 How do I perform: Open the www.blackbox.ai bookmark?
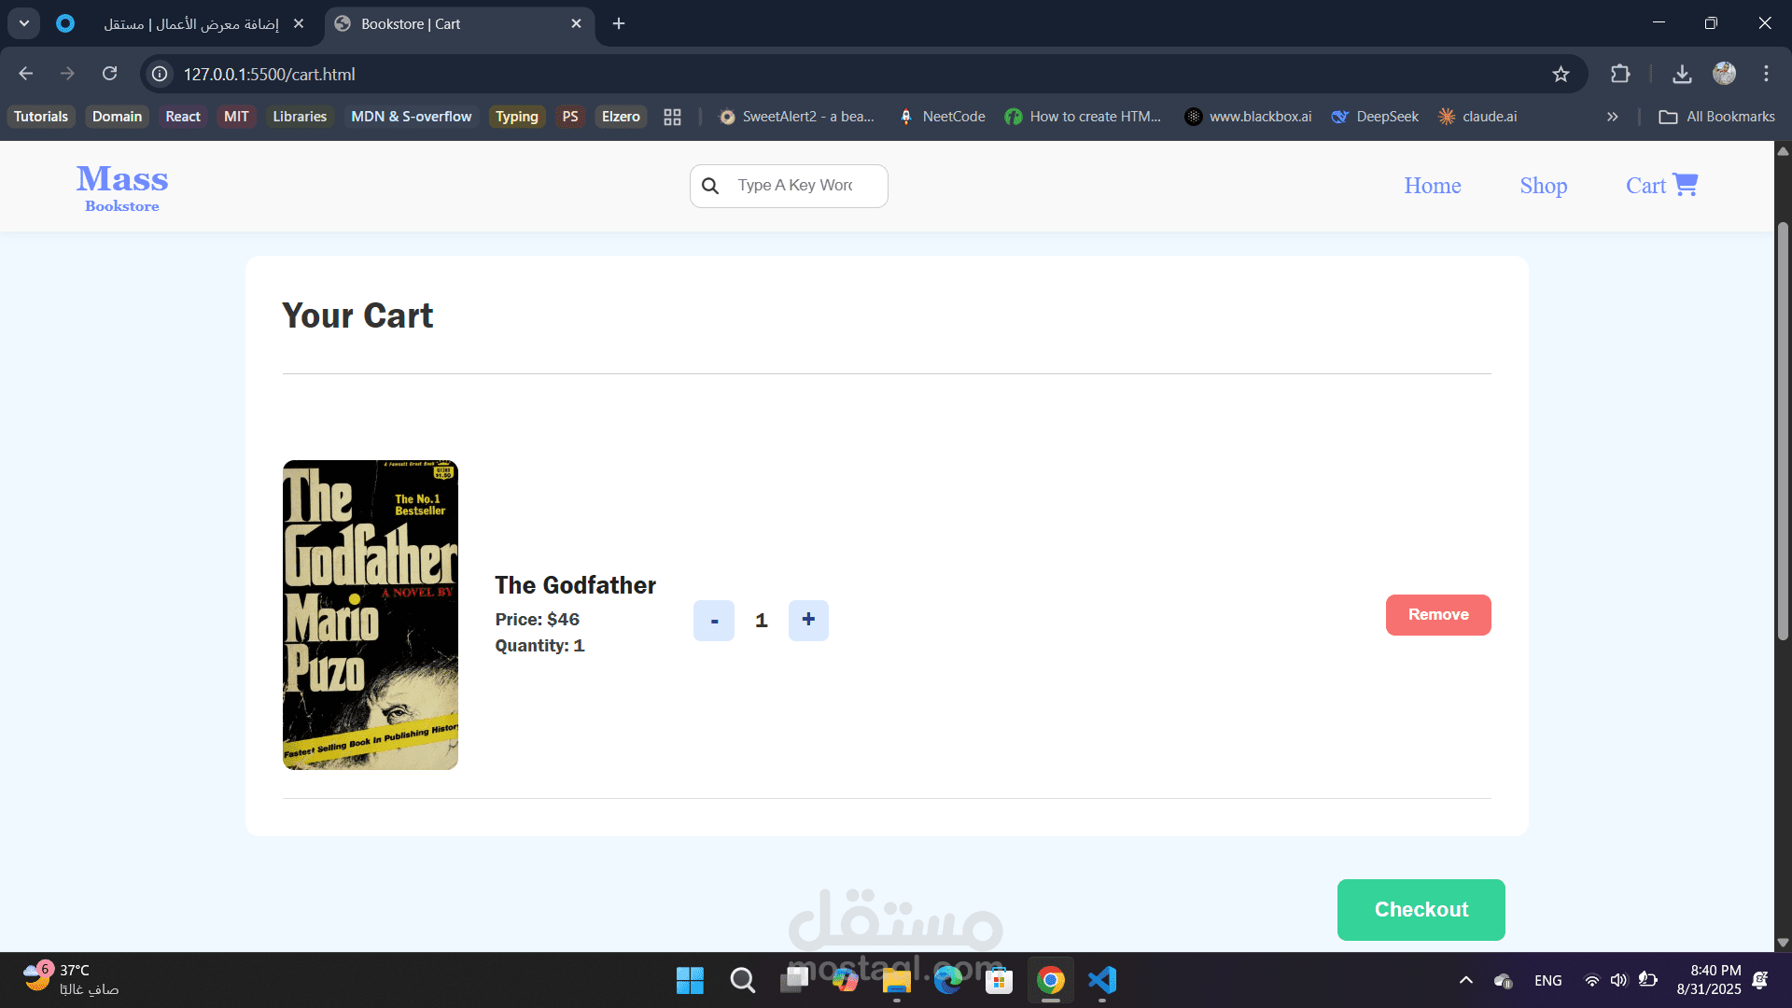coord(1248,117)
